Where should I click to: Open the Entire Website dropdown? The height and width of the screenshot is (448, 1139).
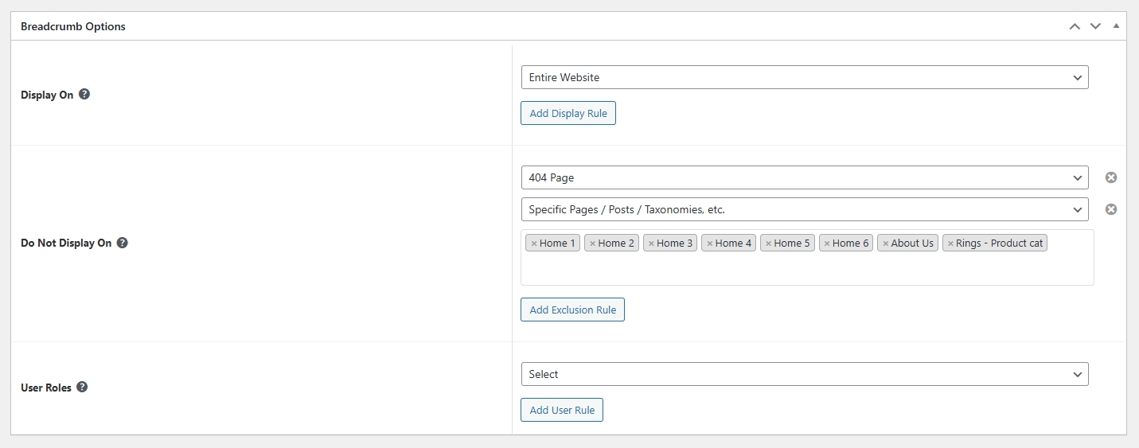click(x=804, y=77)
